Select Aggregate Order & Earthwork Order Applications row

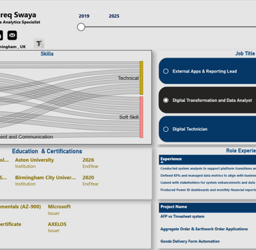click(x=204, y=229)
